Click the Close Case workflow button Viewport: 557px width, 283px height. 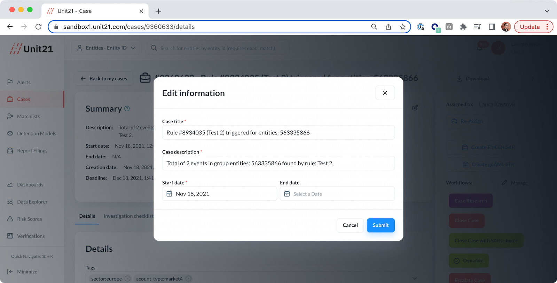[466, 220]
